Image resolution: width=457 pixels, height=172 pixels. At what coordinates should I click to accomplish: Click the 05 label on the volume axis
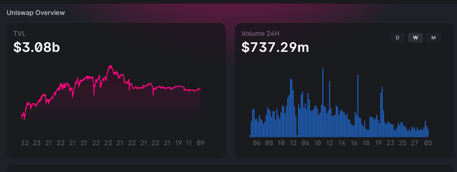[428, 143]
